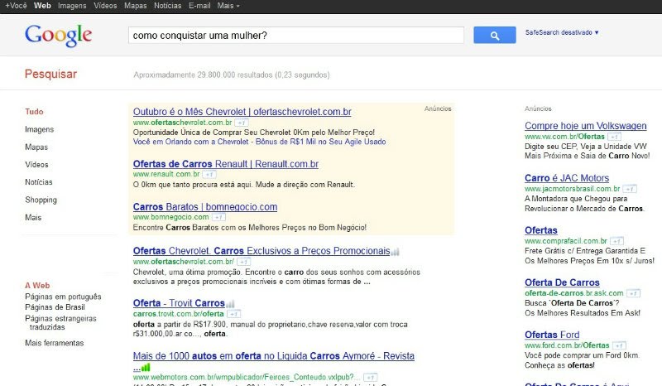Open Ofertas de Carros Renault ad
This screenshot has width=662, height=386.
point(225,164)
